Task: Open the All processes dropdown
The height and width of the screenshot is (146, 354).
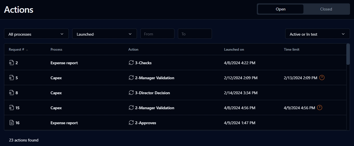Action: (x=36, y=34)
